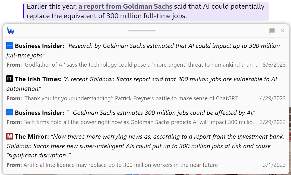Viewport: 291px width, 175px height.
Task: Click the W logo in popup header
Action: [10, 31]
